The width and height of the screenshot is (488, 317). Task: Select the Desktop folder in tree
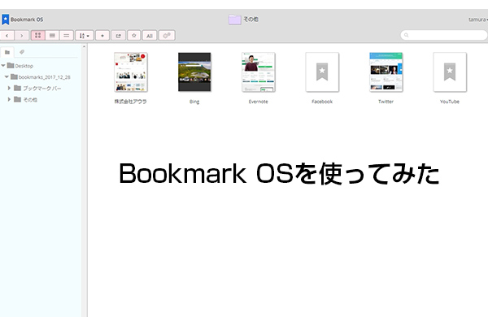(20, 66)
